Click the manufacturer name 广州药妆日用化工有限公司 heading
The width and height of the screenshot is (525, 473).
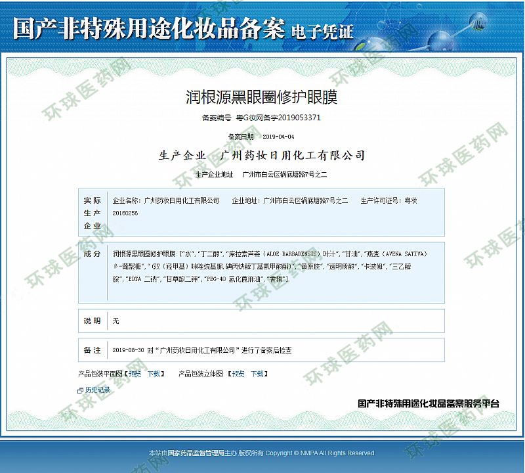click(x=293, y=156)
